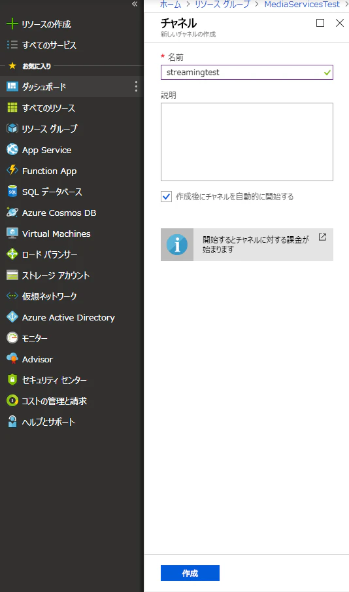Select すべてのサービス menu item
Image resolution: width=349 pixels, height=592 pixels.
point(72,45)
